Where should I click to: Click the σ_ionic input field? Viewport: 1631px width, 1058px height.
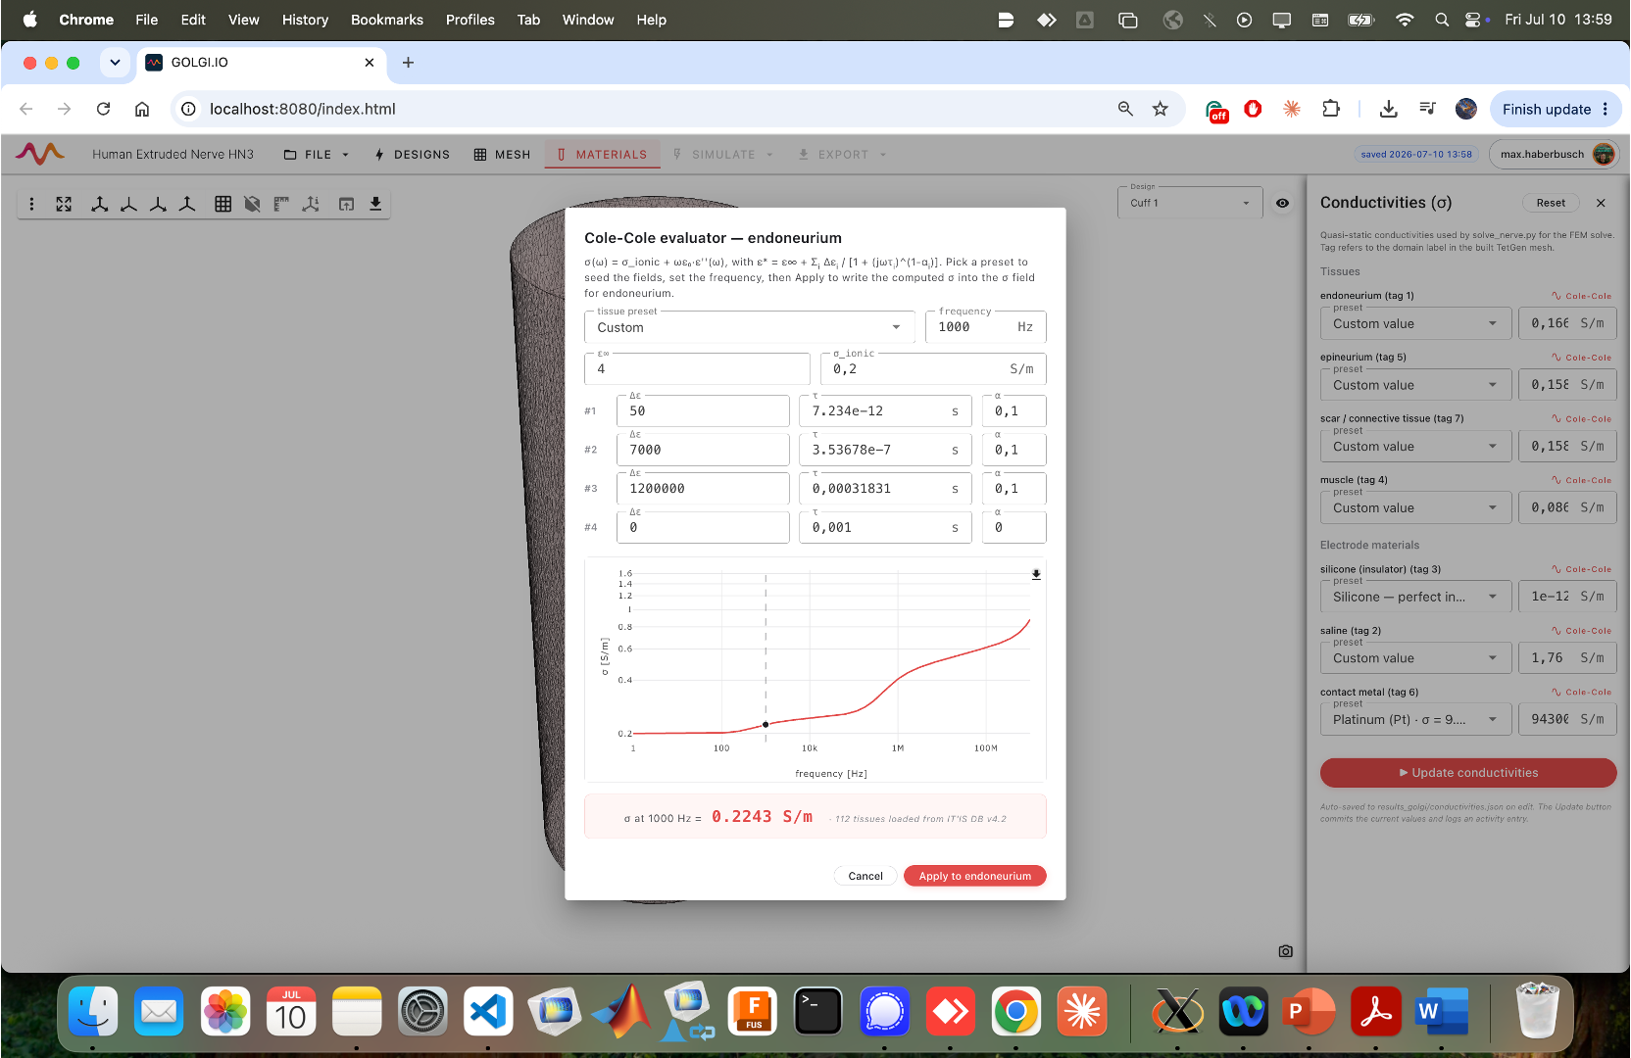coord(933,369)
